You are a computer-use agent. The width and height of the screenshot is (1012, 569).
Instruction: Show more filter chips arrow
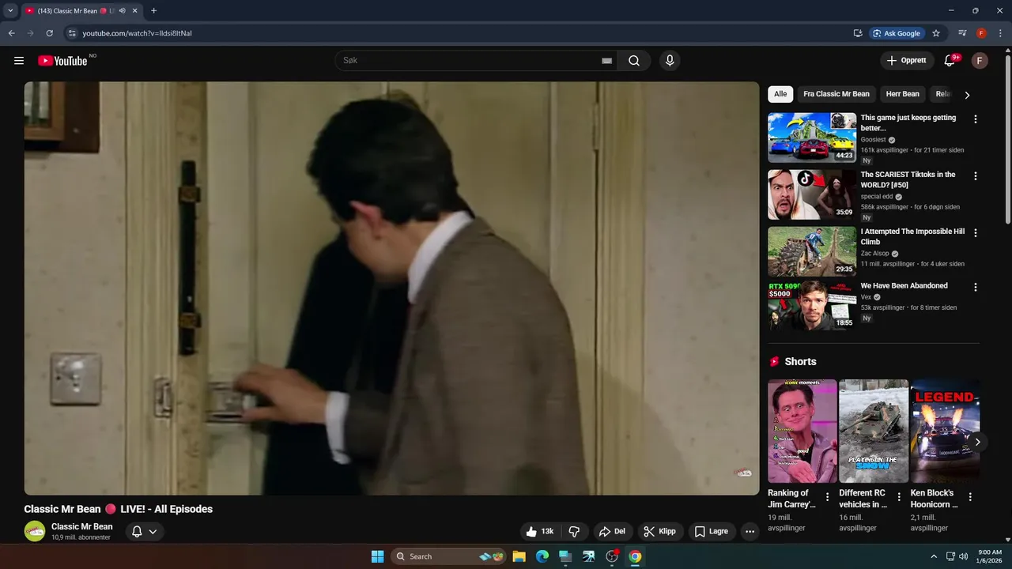967,95
